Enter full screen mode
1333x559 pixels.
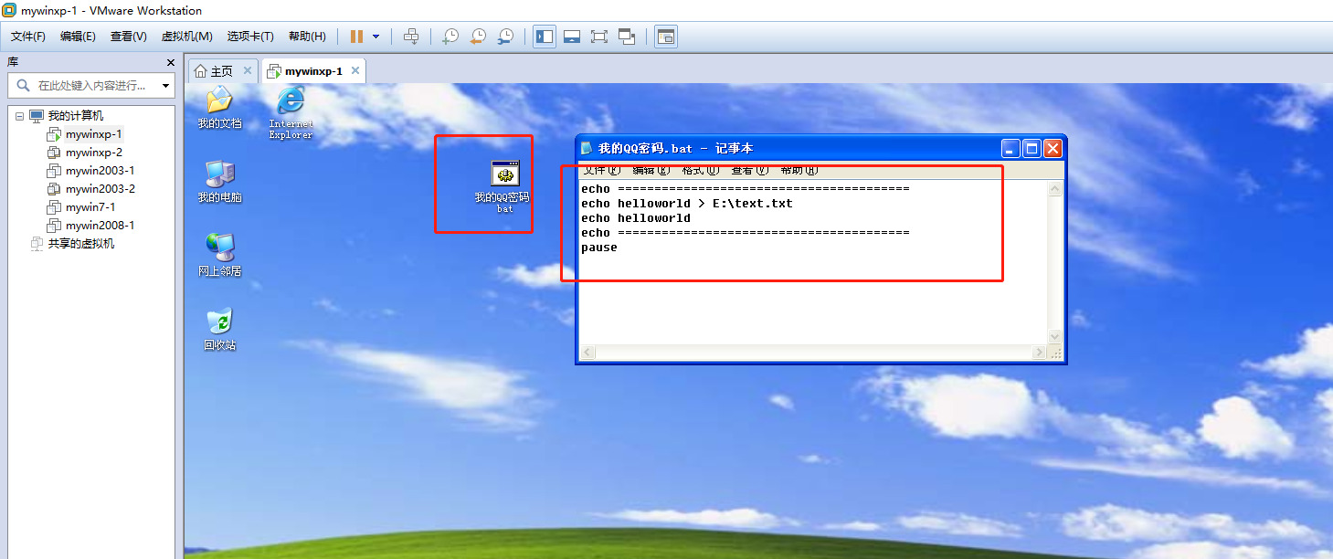pos(599,37)
